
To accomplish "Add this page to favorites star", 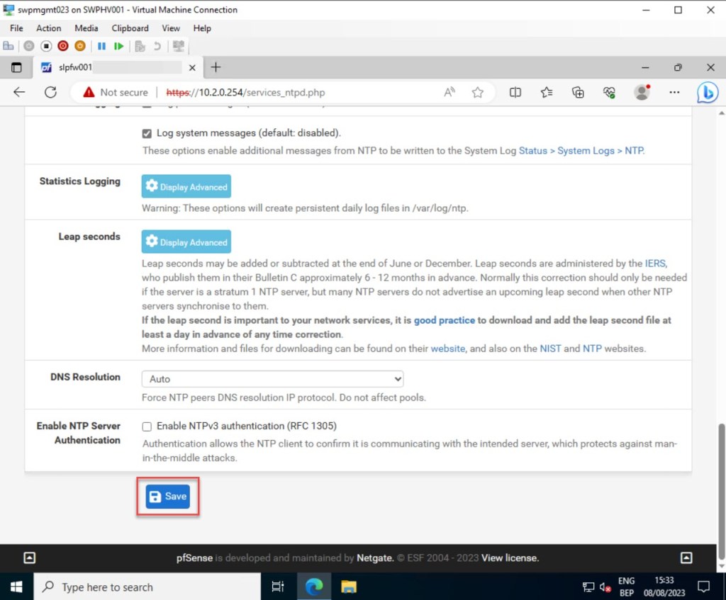I will [478, 92].
